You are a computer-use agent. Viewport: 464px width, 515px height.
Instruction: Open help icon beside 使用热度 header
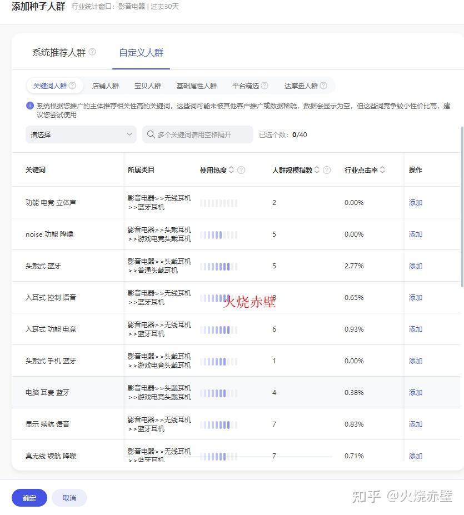pyautogui.click(x=241, y=170)
